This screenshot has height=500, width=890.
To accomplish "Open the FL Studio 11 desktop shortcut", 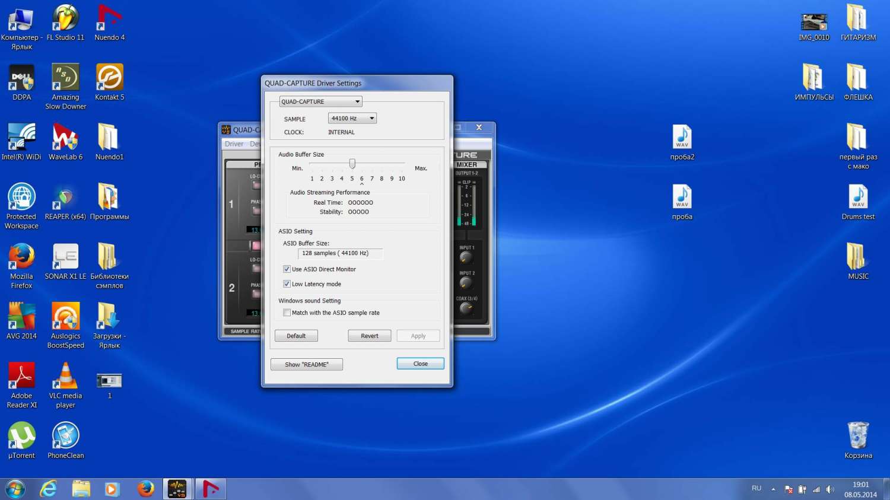I will pyautogui.click(x=65, y=20).
